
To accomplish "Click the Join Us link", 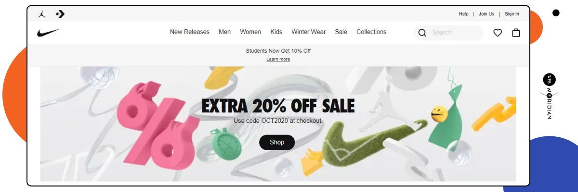I will (486, 14).
